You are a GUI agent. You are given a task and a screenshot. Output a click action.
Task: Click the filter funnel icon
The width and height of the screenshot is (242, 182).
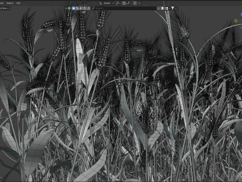172,8
